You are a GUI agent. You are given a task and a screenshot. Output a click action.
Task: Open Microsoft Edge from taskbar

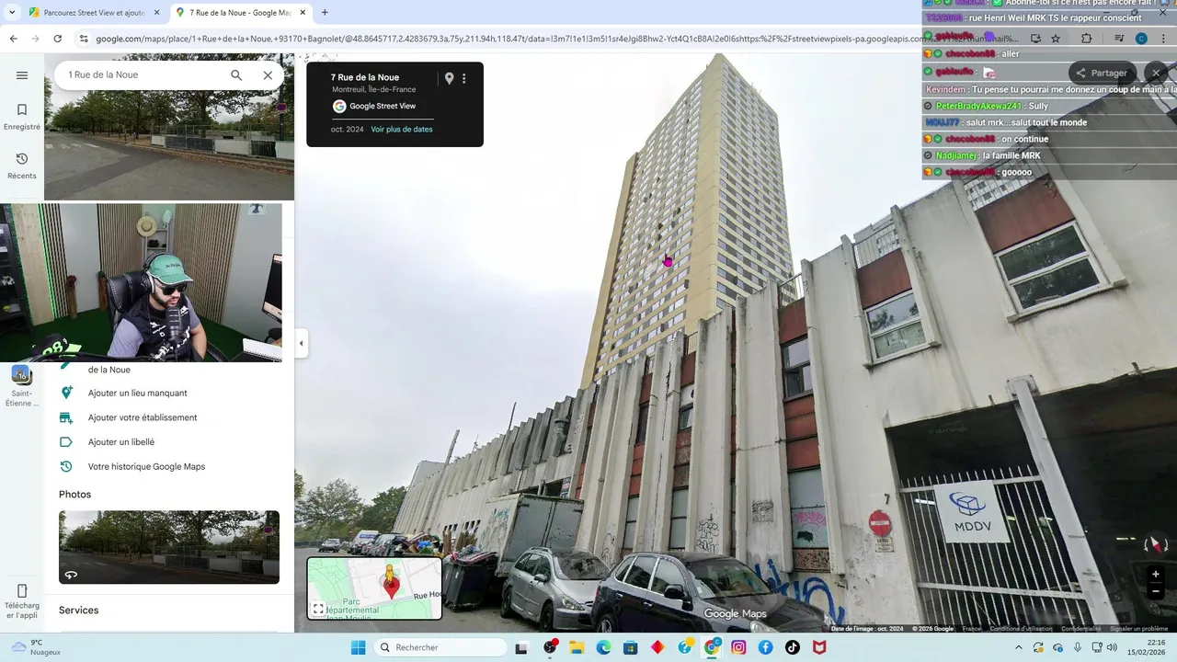click(x=603, y=647)
